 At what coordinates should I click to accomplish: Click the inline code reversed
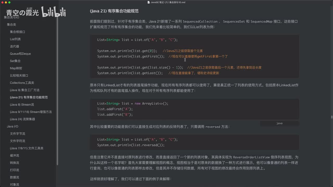pos(213,127)
